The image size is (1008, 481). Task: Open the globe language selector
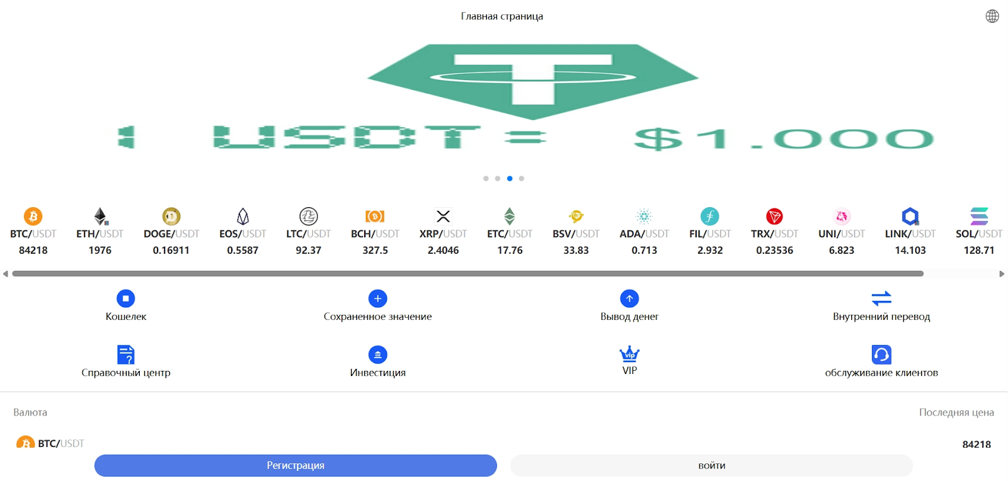click(992, 16)
